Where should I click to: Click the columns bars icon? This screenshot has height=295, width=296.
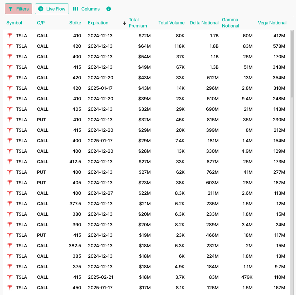coord(75,9)
